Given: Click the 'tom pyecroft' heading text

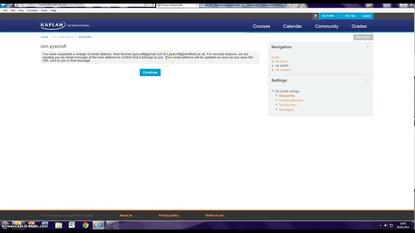Looking at the screenshot, I should 53,47.
